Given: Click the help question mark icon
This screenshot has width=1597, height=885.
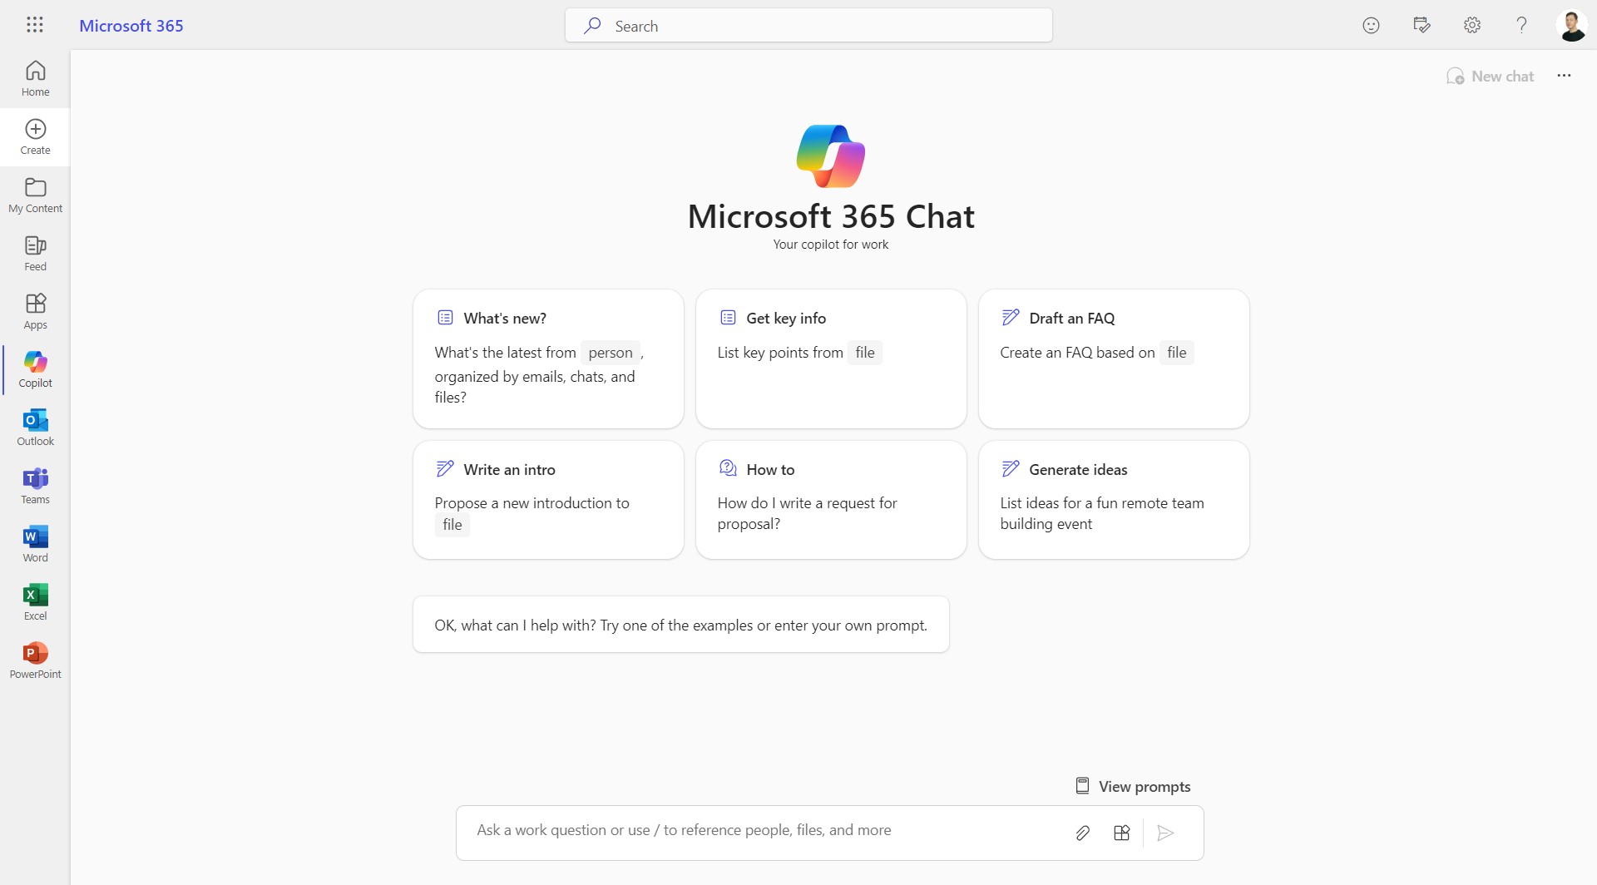Looking at the screenshot, I should coord(1521,25).
